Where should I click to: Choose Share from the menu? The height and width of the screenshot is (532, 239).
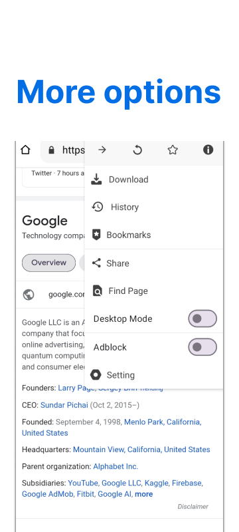(153, 263)
